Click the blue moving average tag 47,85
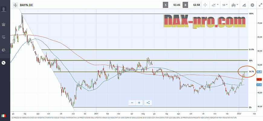This screenshot has height=121, width=263. 259,85
